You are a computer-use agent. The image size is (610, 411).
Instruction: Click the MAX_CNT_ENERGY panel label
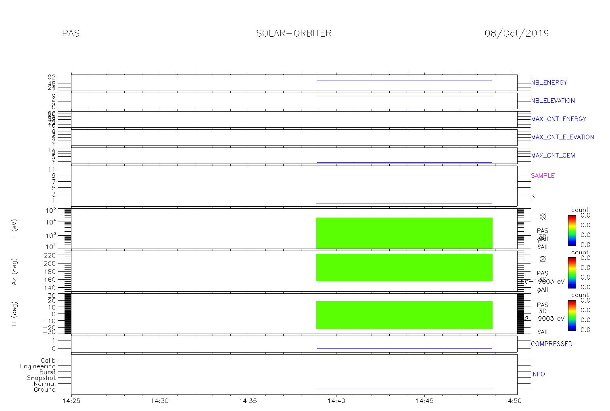point(559,119)
